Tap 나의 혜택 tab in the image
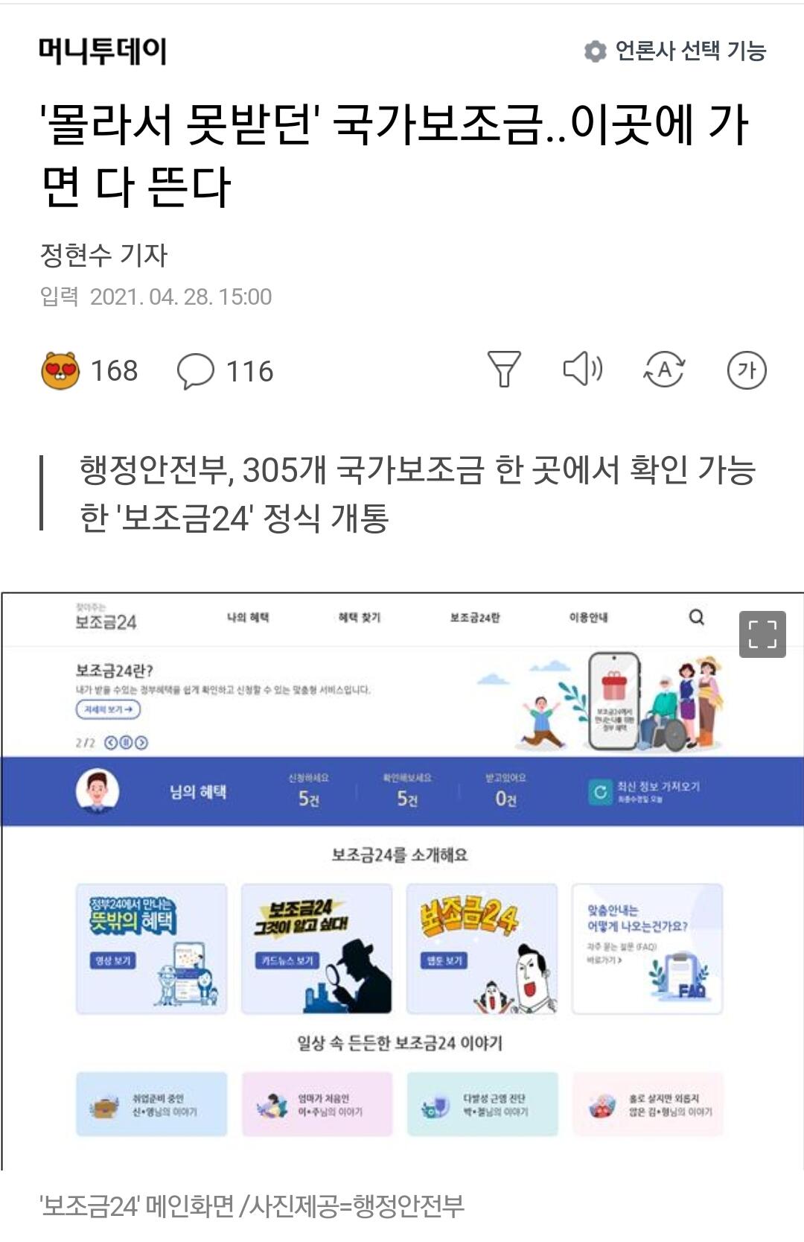 point(248,618)
